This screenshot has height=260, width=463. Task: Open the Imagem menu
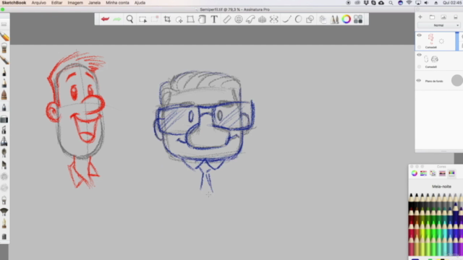pyautogui.click(x=75, y=3)
